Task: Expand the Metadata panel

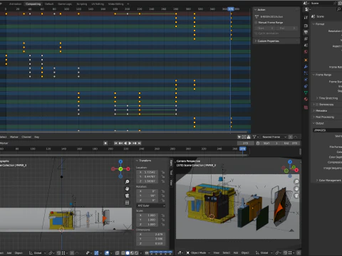Action: coord(320,111)
